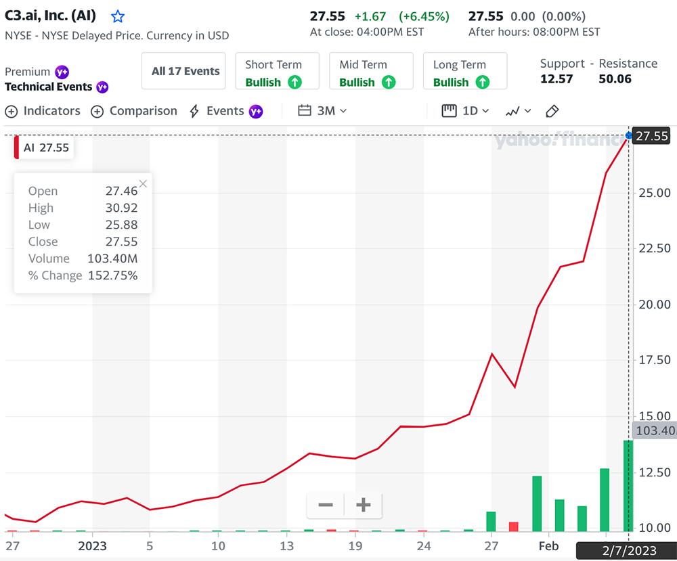Click the plus icon beside Indicators
Viewport: 677px width, 561px height.
pyautogui.click(x=12, y=112)
